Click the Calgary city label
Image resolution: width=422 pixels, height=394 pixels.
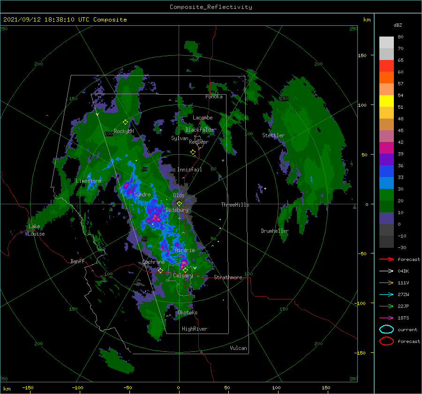click(183, 275)
